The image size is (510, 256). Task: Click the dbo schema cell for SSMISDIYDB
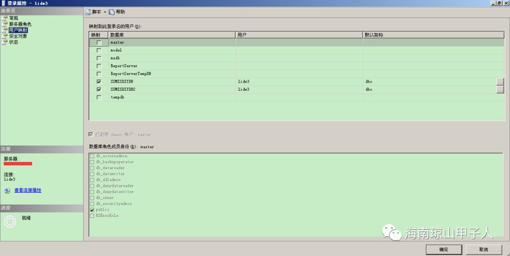tap(430, 82)
